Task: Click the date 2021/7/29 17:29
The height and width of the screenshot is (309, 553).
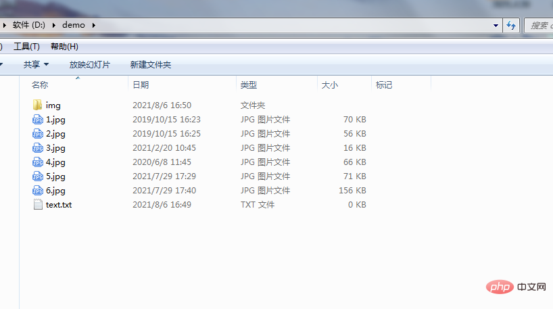Action: 164,176
